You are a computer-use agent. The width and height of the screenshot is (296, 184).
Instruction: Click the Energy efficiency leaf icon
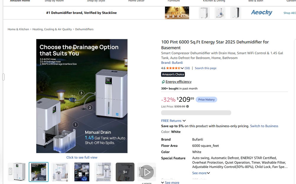163,82
